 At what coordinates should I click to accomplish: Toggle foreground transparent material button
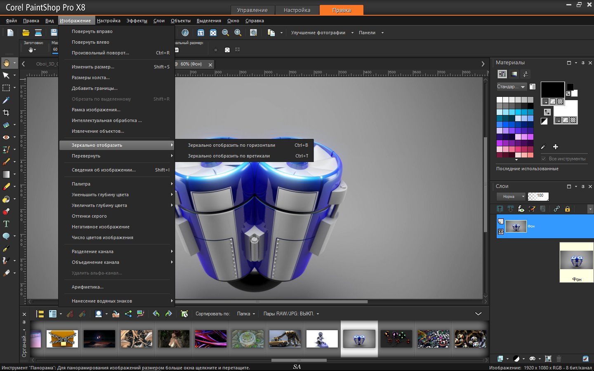560,101
